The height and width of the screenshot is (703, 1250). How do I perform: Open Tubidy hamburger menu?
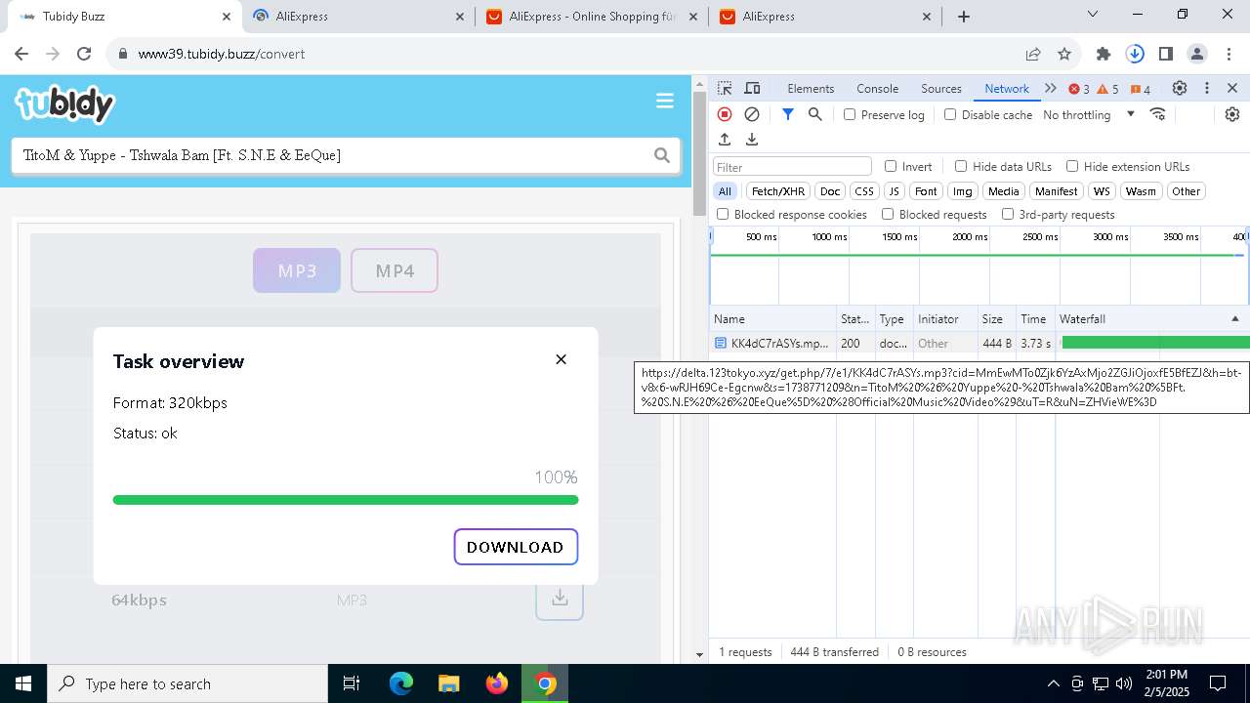pos(665,101)
